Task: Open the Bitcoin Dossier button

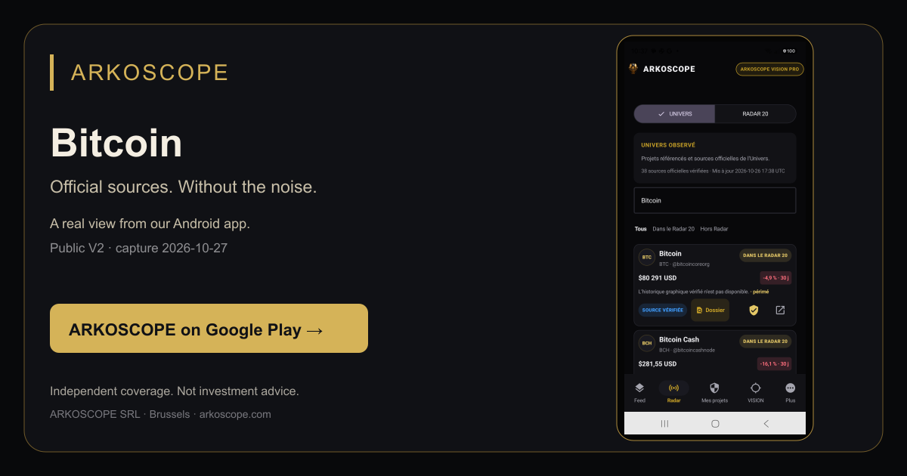Action: tap(710, 310)
